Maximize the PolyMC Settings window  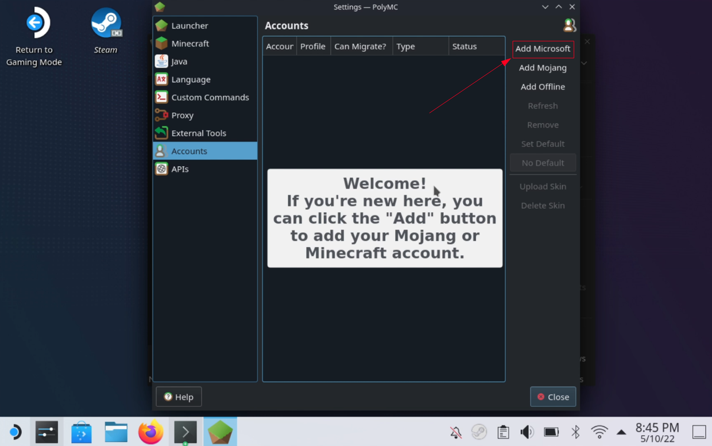coord(559,7)
